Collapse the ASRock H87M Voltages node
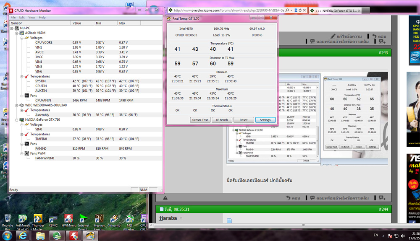420x241 pixels. point(22,38)
